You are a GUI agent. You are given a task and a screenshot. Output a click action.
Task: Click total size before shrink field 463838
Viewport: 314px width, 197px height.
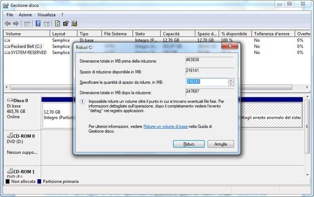coord(210,61)
